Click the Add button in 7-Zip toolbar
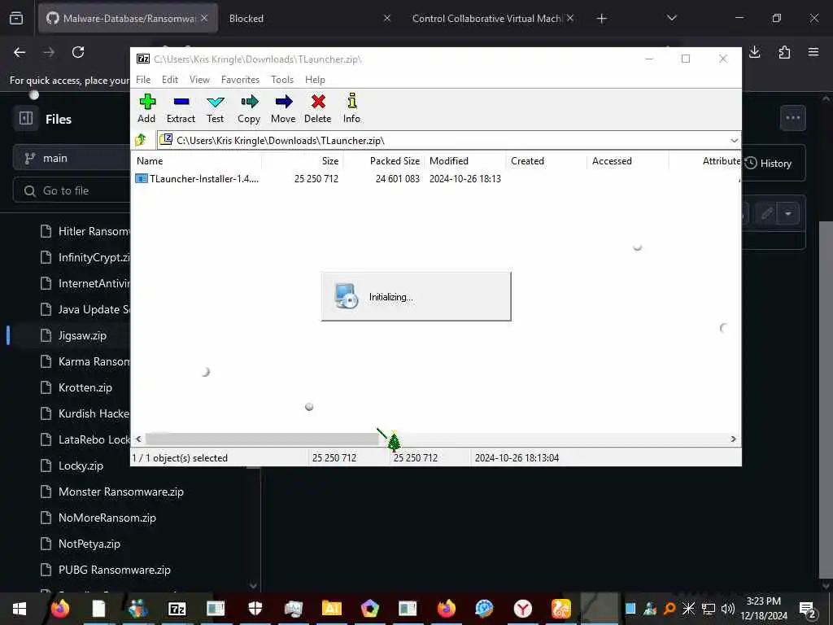Viewport: 833px width, 625px height. pos(146,109)
